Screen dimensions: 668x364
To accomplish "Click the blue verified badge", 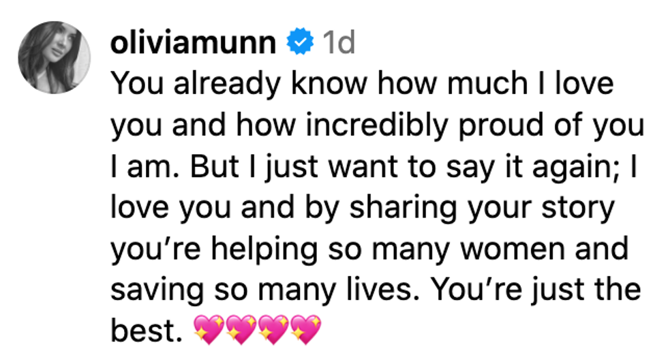I will point(298,43).
